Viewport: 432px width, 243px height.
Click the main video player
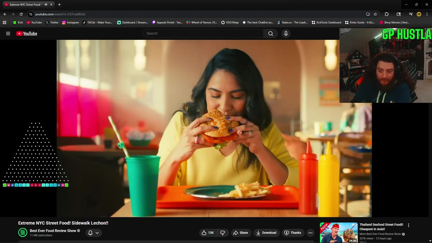[214, 128]
